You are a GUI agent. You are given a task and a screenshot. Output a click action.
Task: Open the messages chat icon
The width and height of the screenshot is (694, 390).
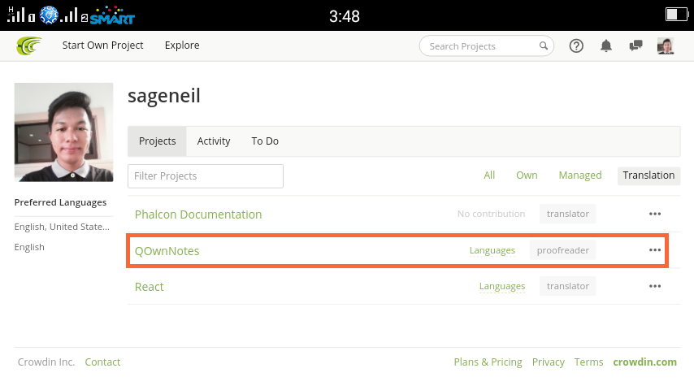(635, 45)
